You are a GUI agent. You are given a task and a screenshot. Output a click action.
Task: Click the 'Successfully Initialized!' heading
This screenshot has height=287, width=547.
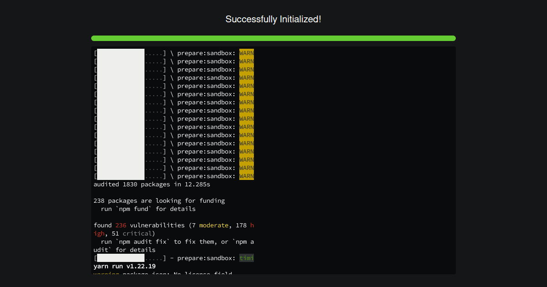[x=273, y=19]
